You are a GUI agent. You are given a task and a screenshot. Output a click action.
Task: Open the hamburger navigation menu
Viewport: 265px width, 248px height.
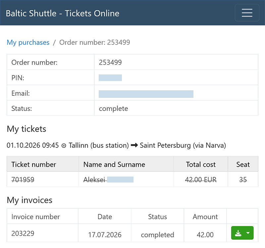(x=247, y=13)
